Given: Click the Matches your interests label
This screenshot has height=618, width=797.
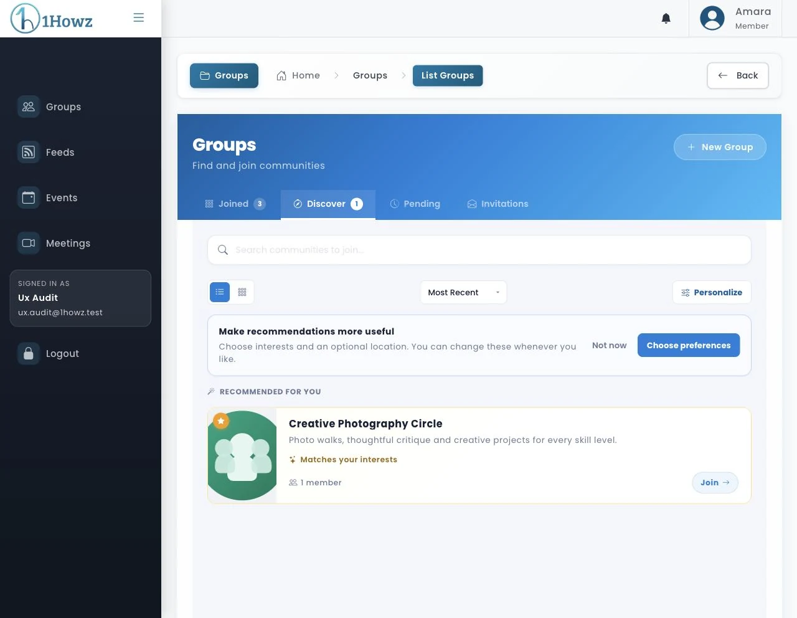Looking at the screenshot, I should pyautogui.click(x=343, y=460).
